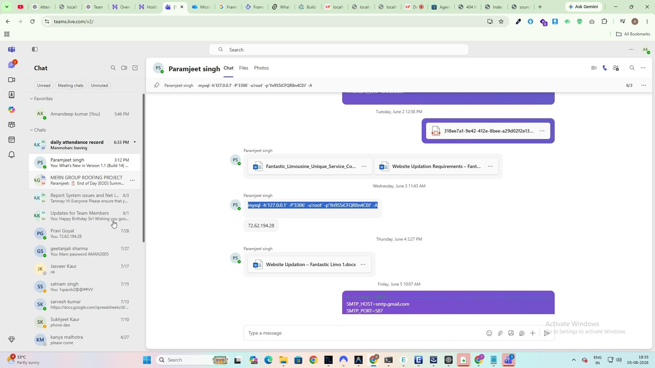Open Activity bell in left sidebar
Image resolution: width=655 pixels, height=368 pixels.
point(12,155)
